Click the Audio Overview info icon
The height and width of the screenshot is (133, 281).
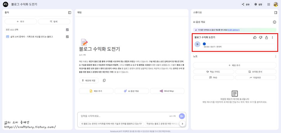(274, 22)
